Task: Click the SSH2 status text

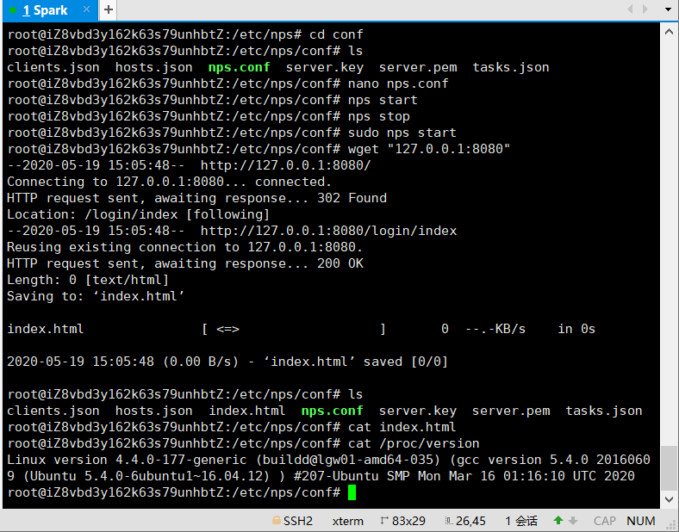Action: click(298, 521)
